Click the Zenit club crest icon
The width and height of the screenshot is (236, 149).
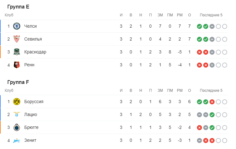click(x=17, y=140)
